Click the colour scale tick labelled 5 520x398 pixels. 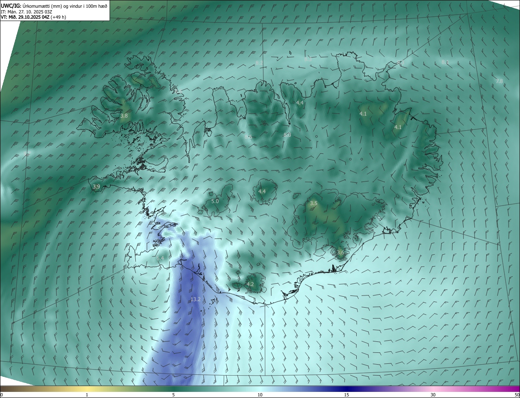(x=173, y=395)
